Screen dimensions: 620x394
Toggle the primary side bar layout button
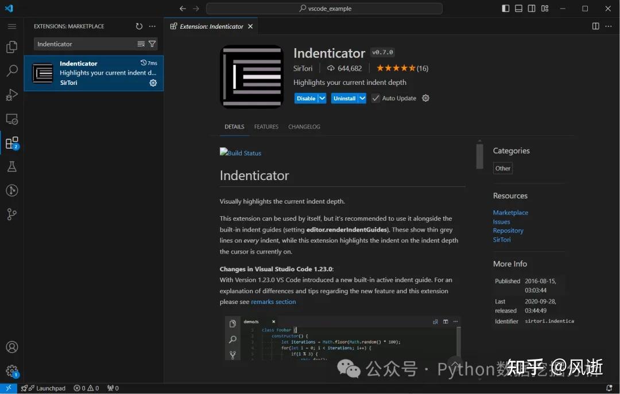(x=505, y=9)
